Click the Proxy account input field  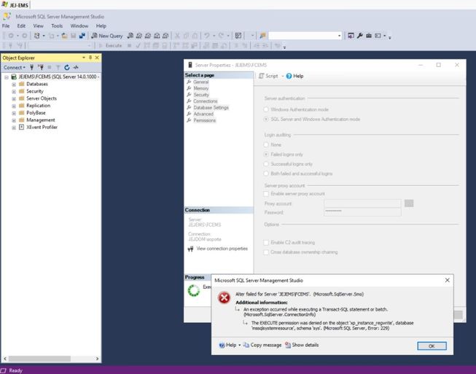[362, 203]
